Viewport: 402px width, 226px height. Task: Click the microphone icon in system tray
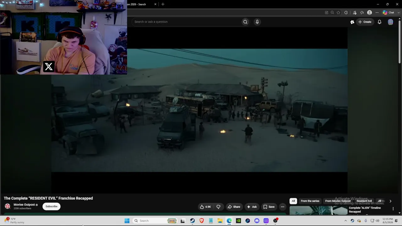pos(366,221)
